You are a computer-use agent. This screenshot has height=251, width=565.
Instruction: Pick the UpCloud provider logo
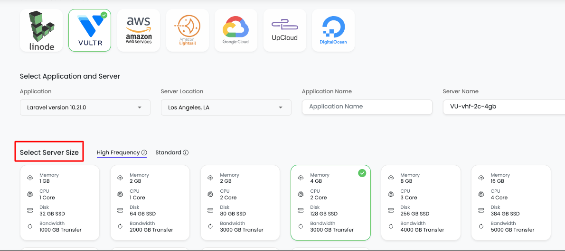285,31
